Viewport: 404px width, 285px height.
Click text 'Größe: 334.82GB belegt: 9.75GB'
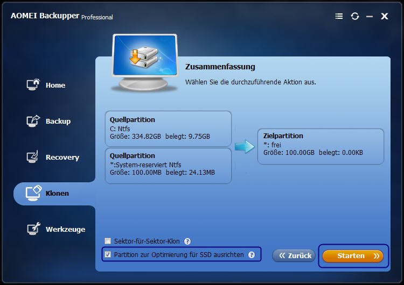tap(160, 137)
